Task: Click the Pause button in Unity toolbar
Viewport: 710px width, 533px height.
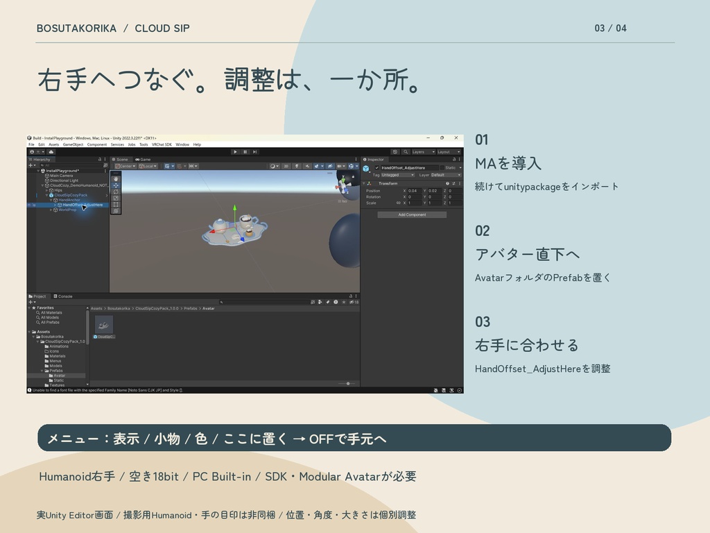Action: point(245,152)
